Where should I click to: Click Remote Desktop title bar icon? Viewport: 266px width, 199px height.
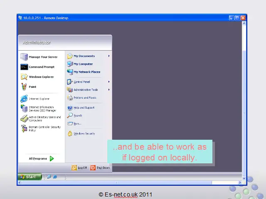[x=20, y=18]
